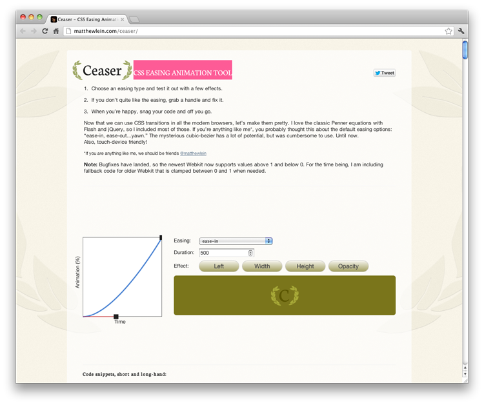Click the scrollbar down arrow
Screen dimensions: 484x405
point(465,374)
